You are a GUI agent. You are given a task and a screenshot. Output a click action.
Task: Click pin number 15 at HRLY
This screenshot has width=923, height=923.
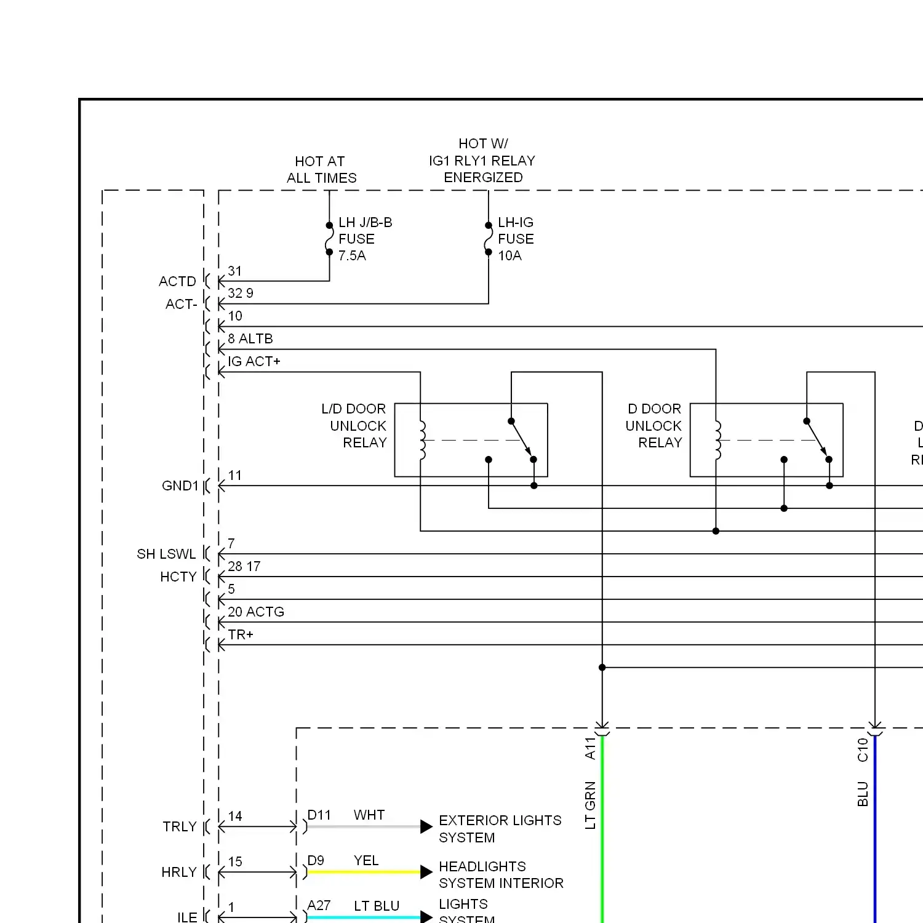[x=235, y=861]
